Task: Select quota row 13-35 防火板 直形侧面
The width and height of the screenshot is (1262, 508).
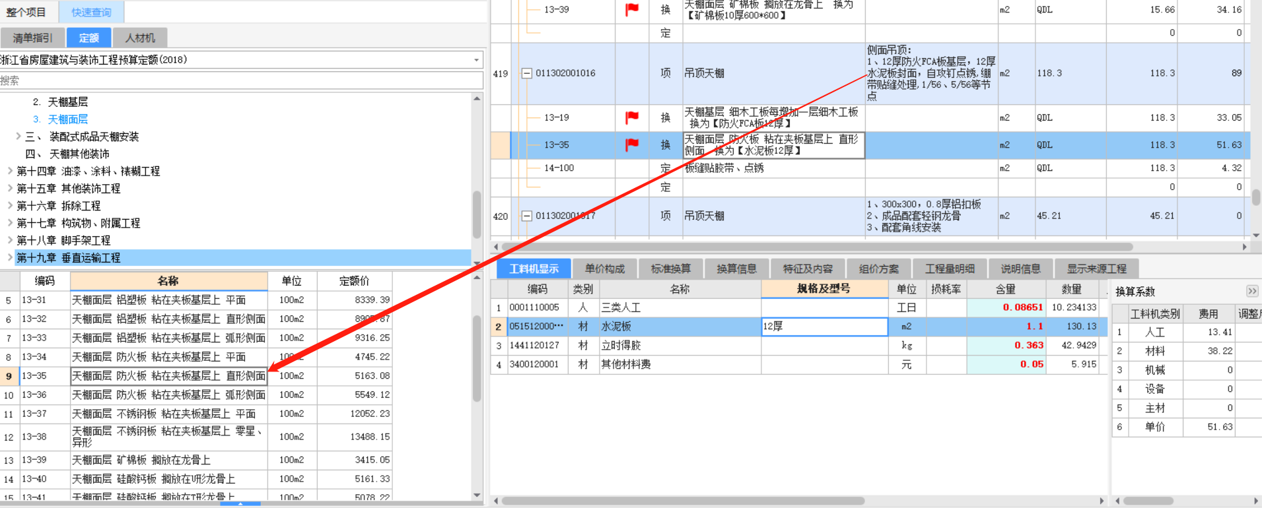Action: (196, 375)
